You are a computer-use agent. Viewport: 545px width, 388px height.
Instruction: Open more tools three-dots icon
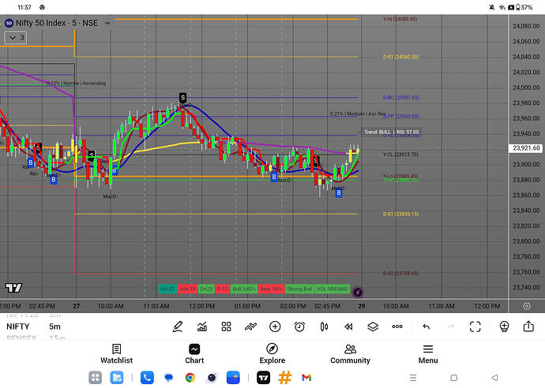point(397,326)
